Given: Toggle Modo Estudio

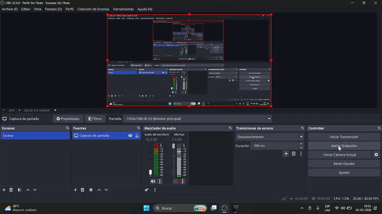Looking at the screenshot, I should click(x=344, y=164).
